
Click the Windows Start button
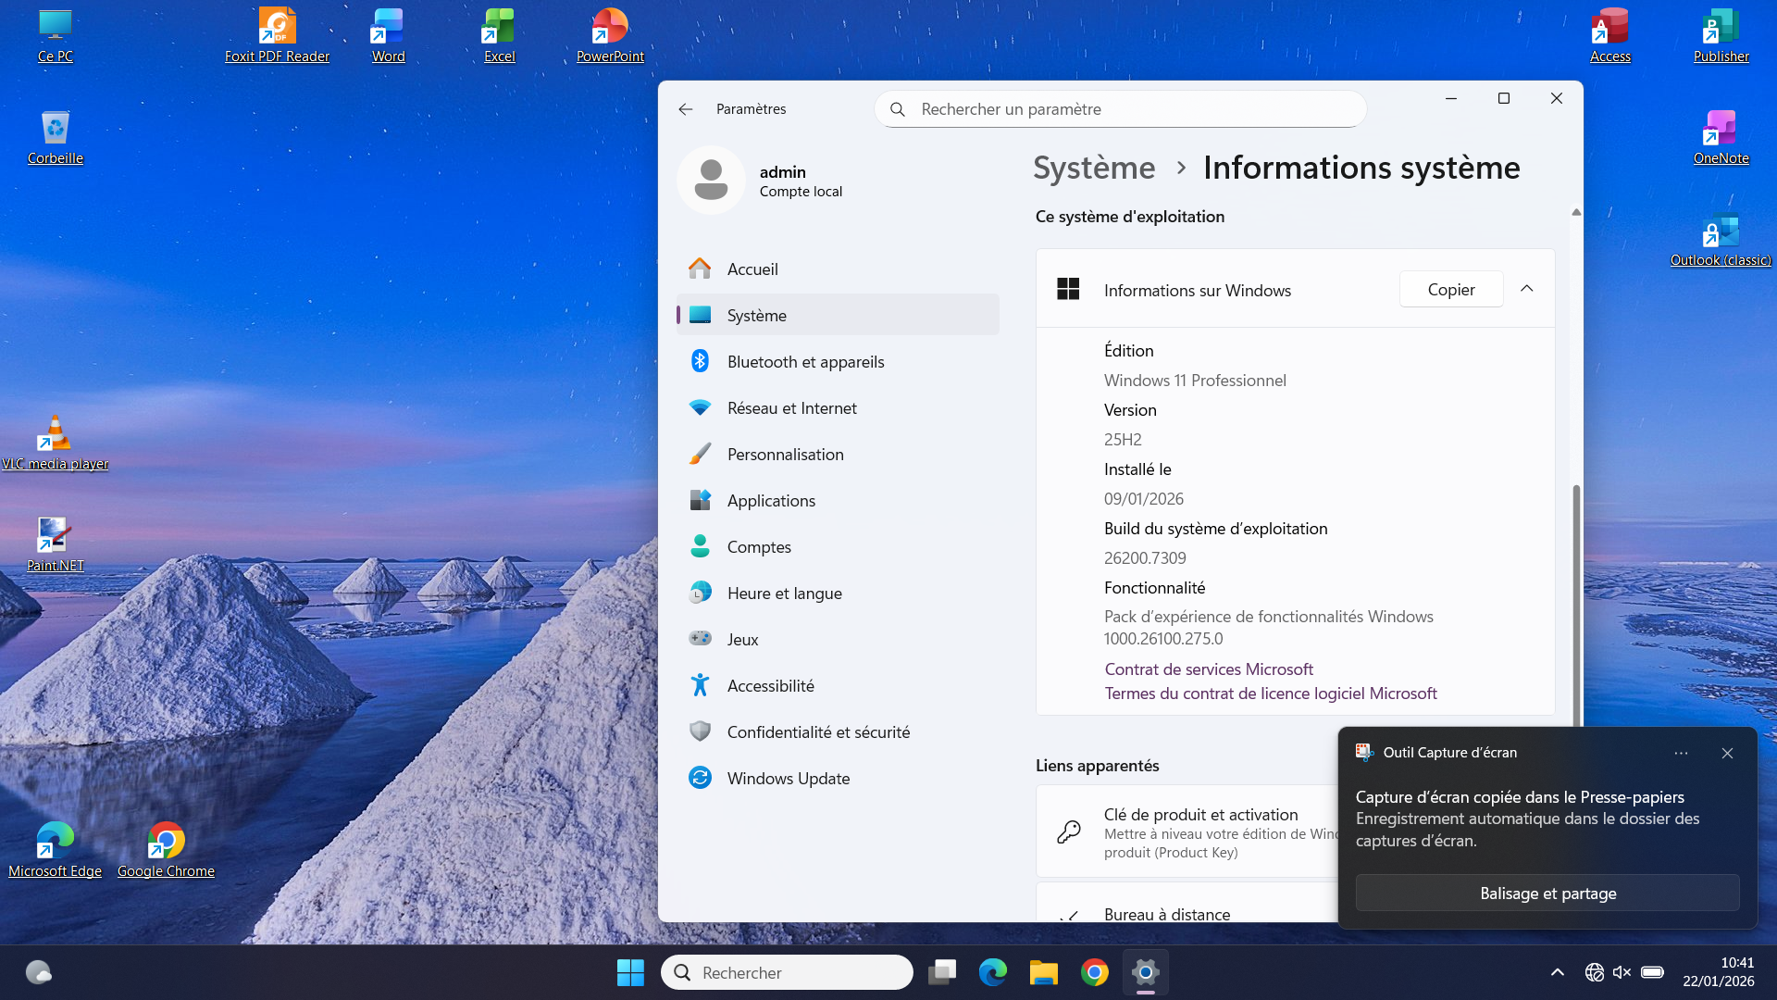tap(630, 972)
